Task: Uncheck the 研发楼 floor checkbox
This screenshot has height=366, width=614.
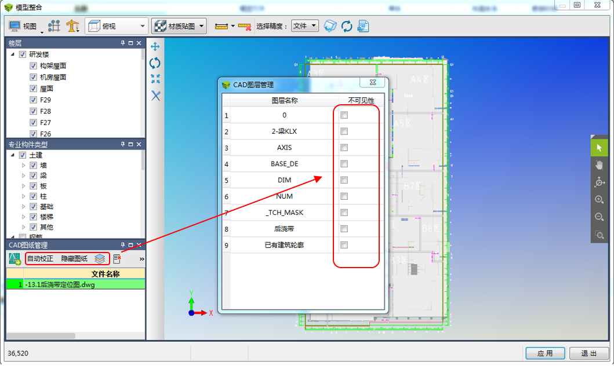Action: (23, 54)
